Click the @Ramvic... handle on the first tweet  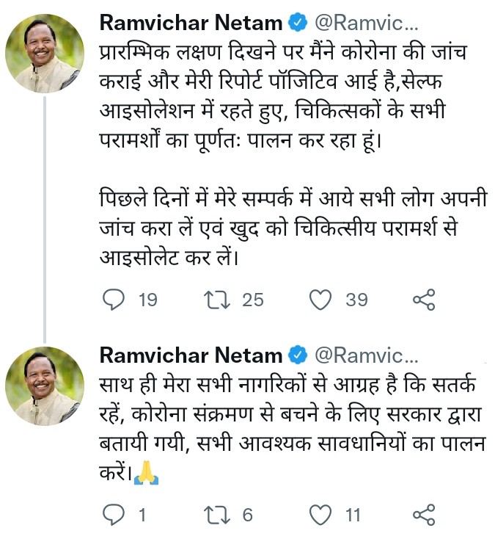pos(366,23)
